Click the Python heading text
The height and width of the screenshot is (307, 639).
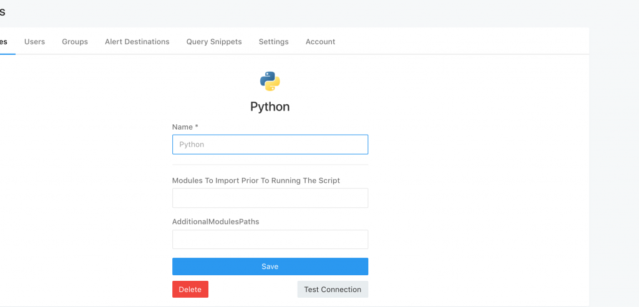[x=270, y=107]
